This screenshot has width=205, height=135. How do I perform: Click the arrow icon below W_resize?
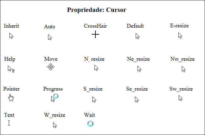(55, 125)
